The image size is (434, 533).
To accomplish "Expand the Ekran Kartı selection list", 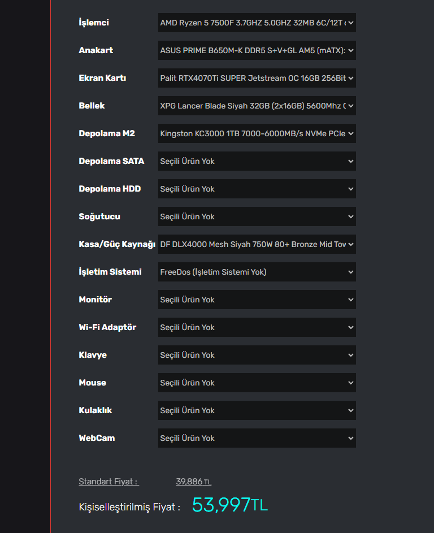I will coord(257,78).
